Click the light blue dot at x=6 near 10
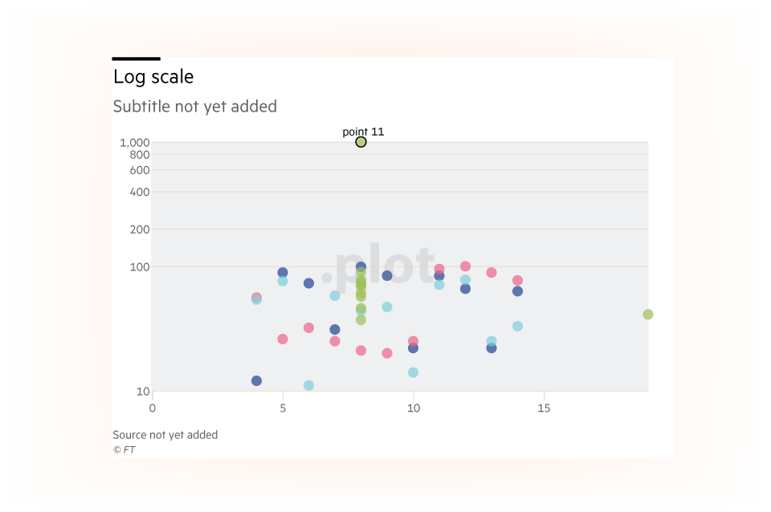Viewport: 771px width, 512px height. click(x=308, y=385)
